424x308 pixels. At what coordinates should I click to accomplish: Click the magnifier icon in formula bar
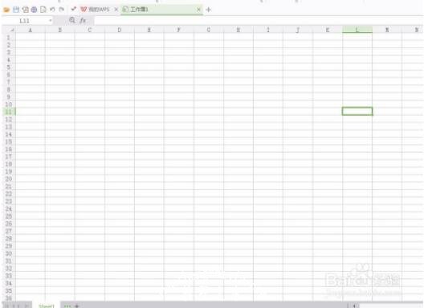pos(72,20)
